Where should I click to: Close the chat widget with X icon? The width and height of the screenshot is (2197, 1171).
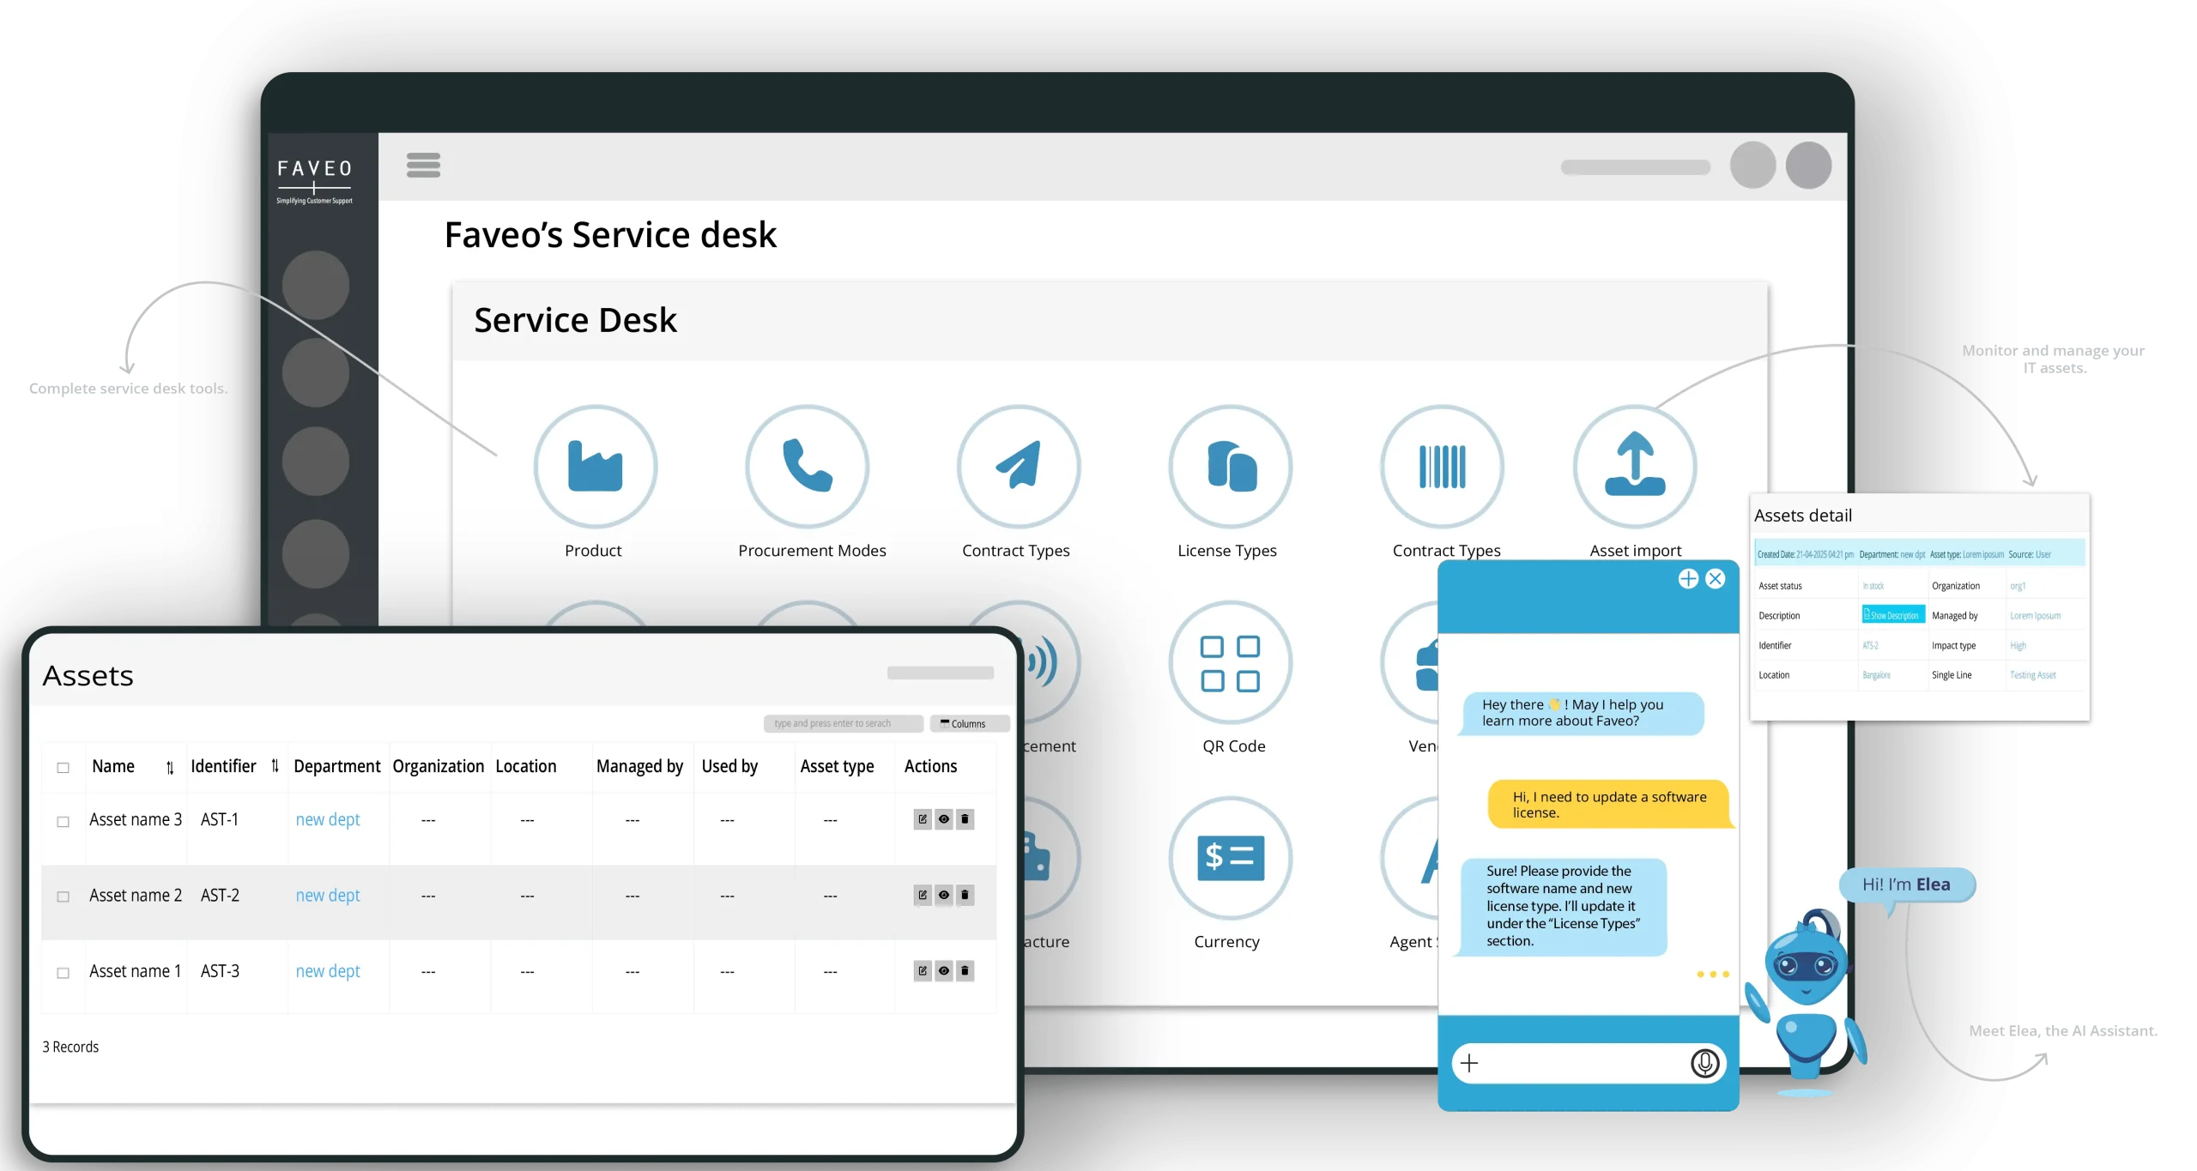(x=1716, y=579)
